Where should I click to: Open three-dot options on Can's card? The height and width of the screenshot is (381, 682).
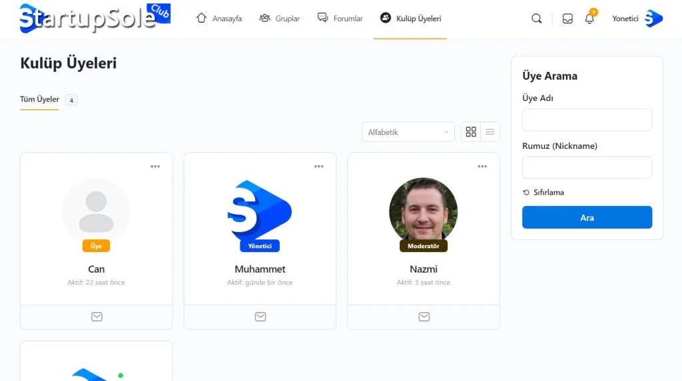coord(155,166)
